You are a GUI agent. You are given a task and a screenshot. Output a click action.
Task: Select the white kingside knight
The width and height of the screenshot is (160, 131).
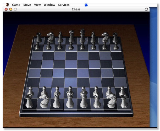[111, 101]
